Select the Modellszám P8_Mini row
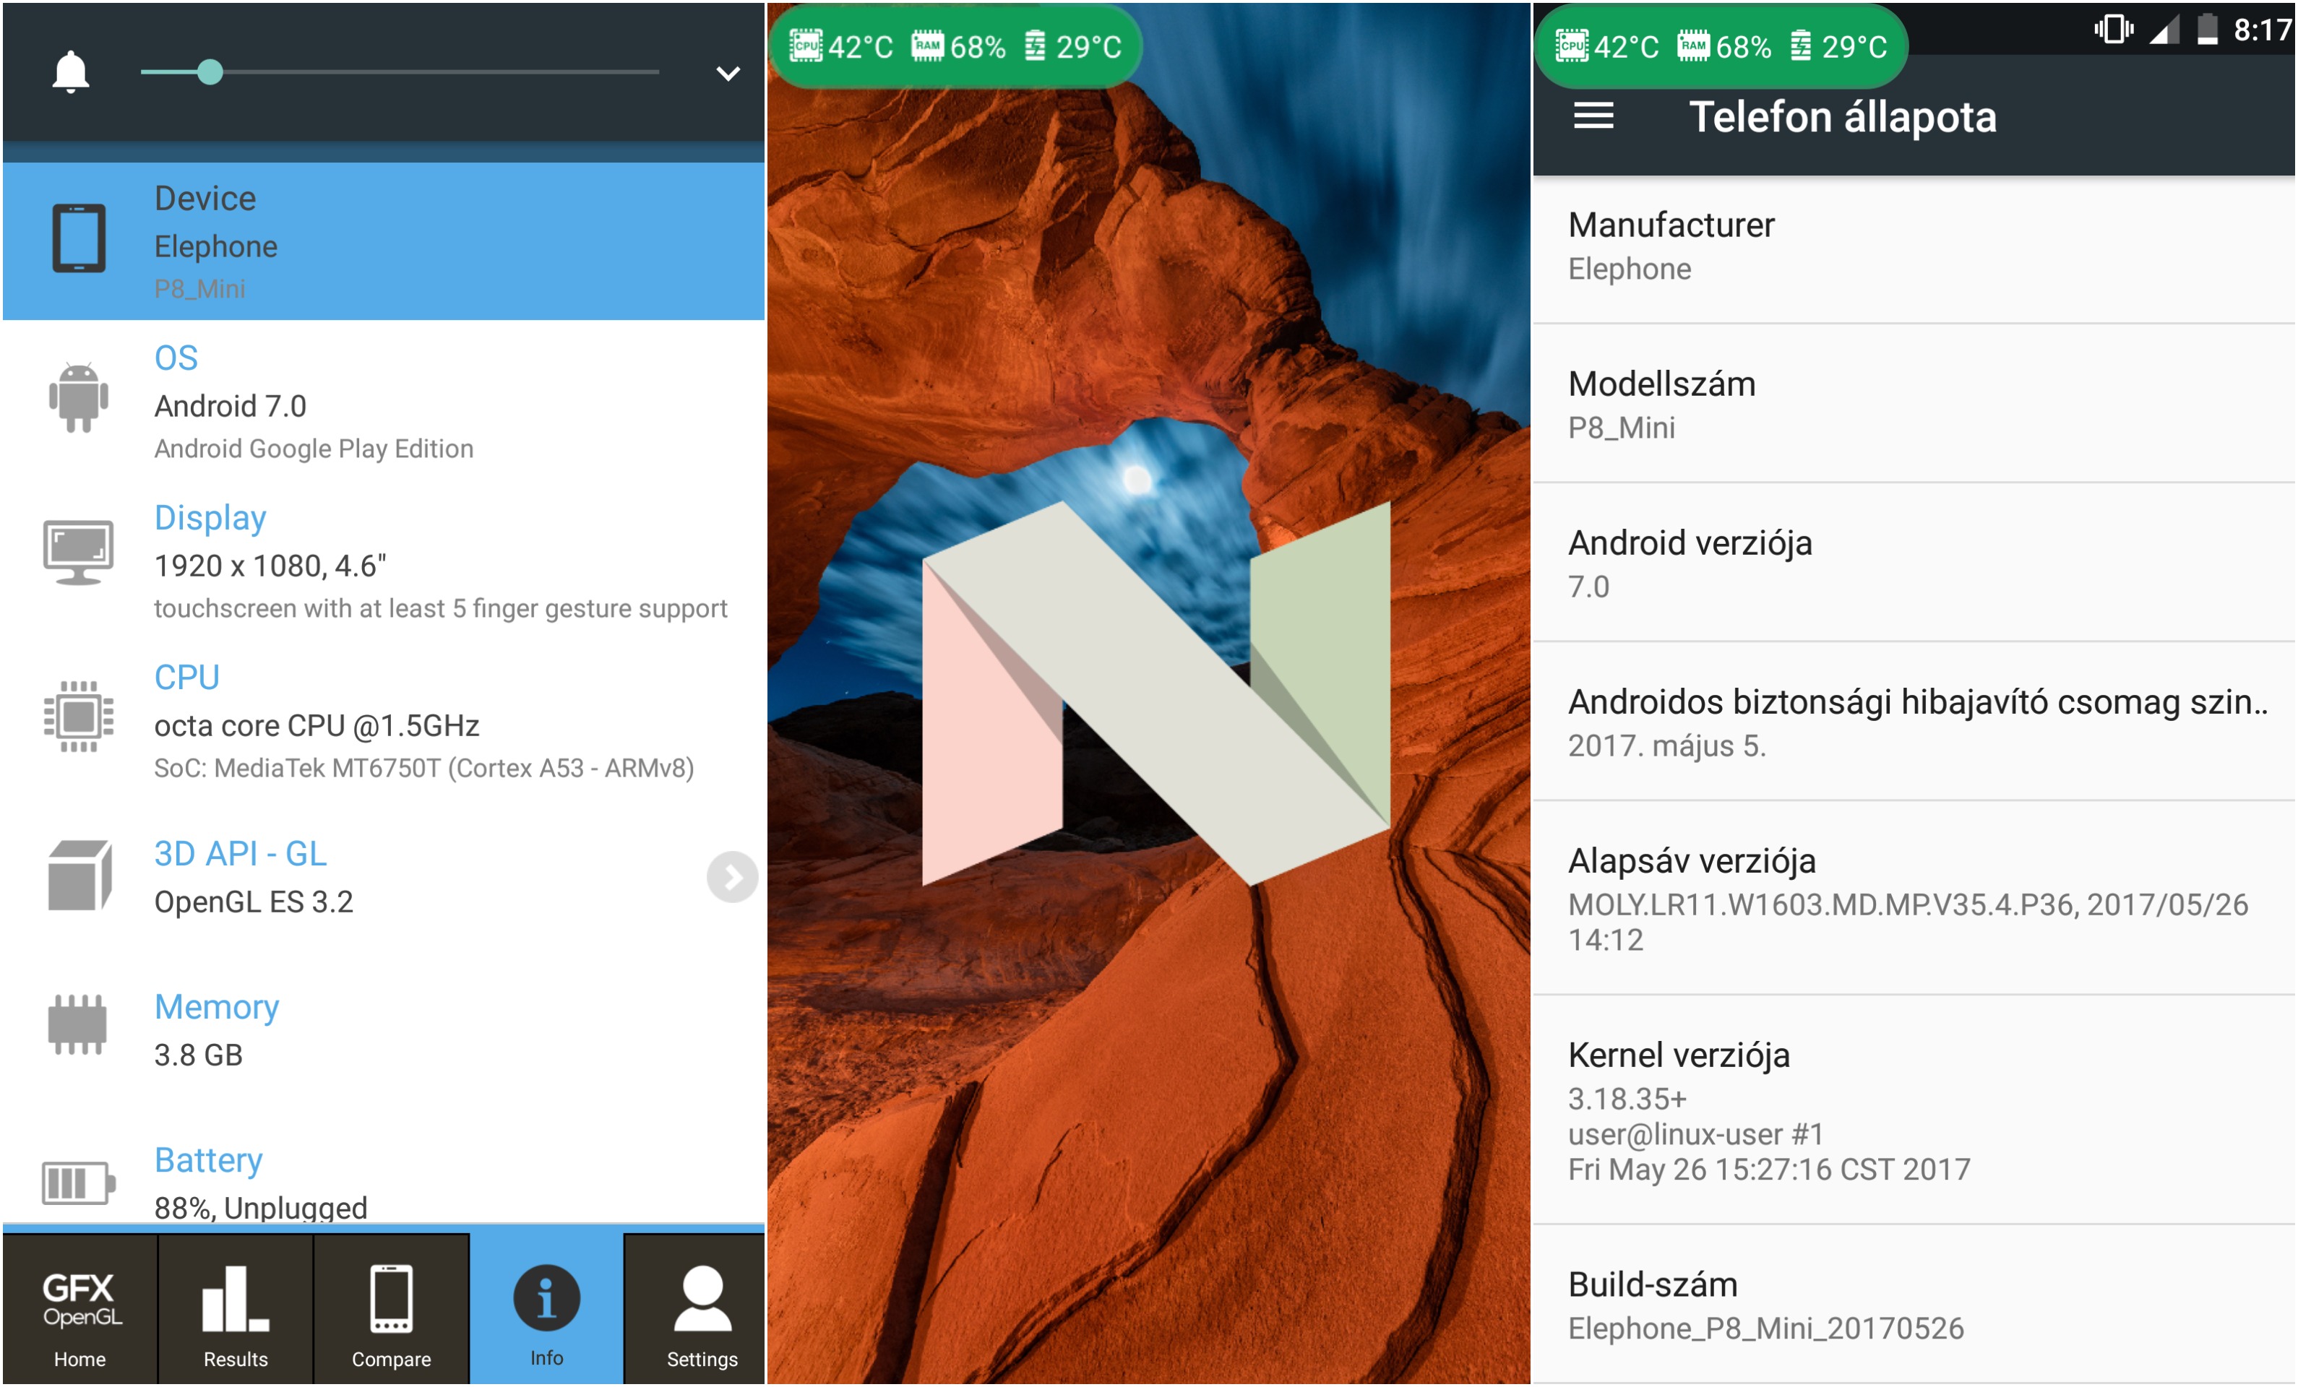 click(1914, 405)
